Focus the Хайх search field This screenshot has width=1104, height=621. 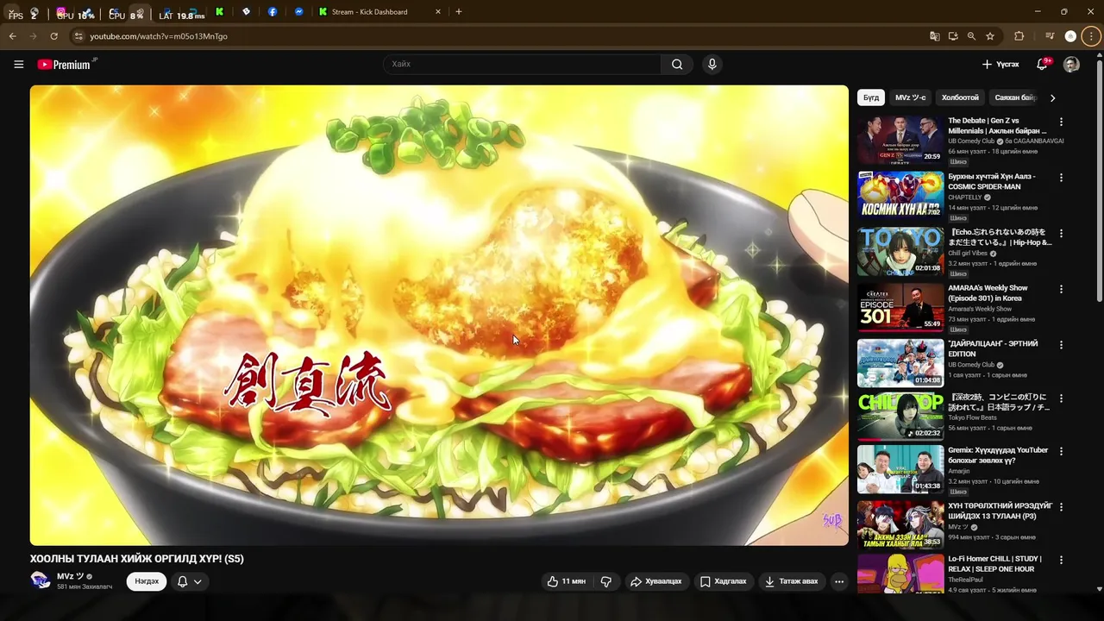[522, 64]
